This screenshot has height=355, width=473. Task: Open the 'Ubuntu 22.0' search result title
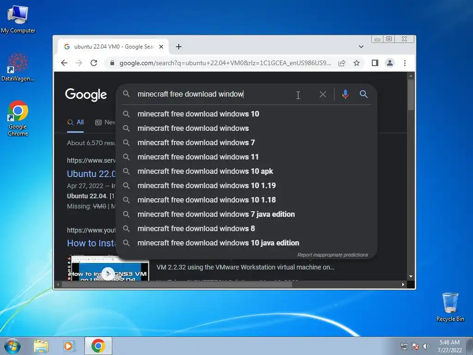91,174
